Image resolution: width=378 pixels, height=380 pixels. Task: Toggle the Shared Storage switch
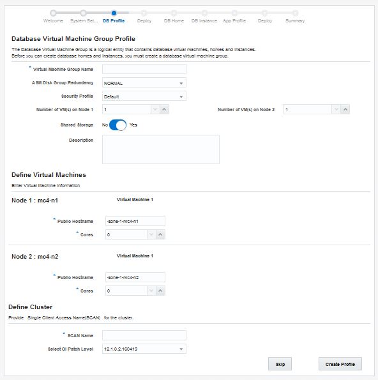[x=117, y=125]
